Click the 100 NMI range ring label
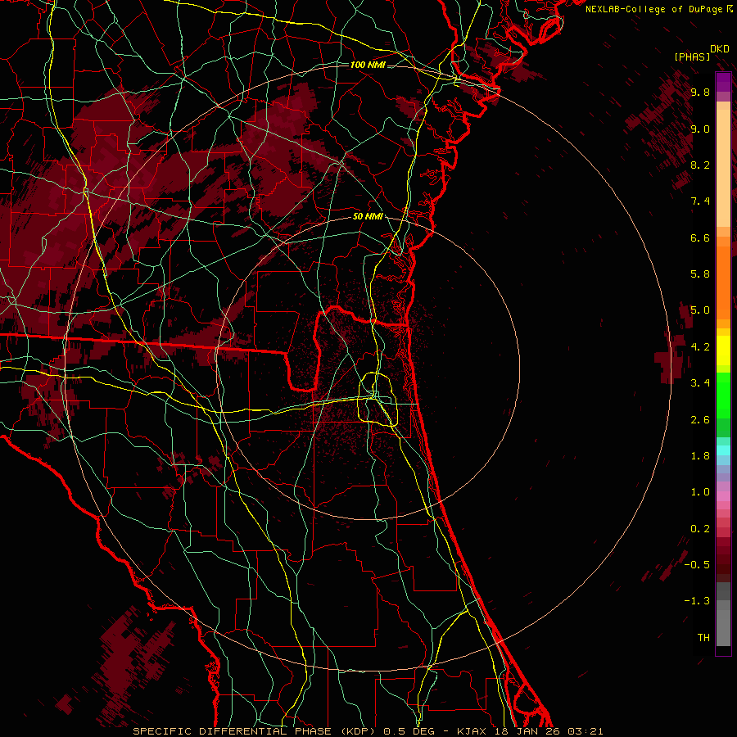Image resolution: width=737 pixels, height=737 pixels. pyautogui.click(x=368, y=65)
